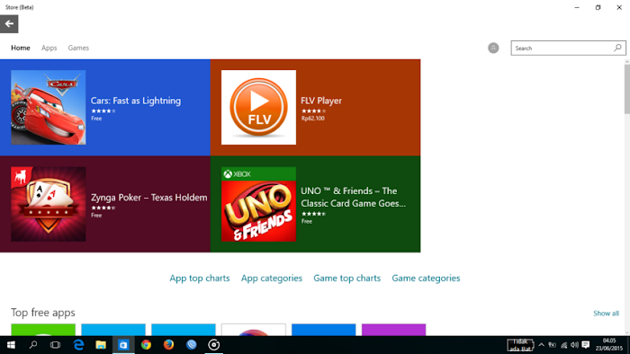630x354 pixels.
Task: Show hidden system tray icons chevron
Action: pos(541,345)
